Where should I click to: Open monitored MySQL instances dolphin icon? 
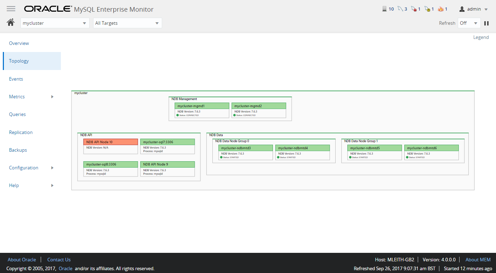tap(400, 9)
